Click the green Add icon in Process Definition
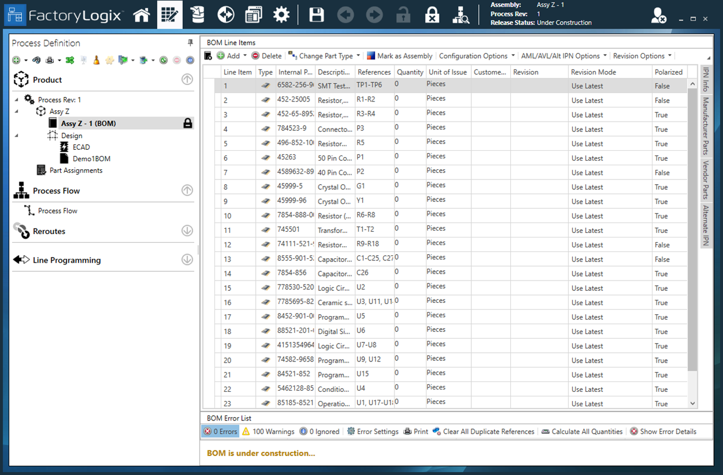 [x=15, y=60]
